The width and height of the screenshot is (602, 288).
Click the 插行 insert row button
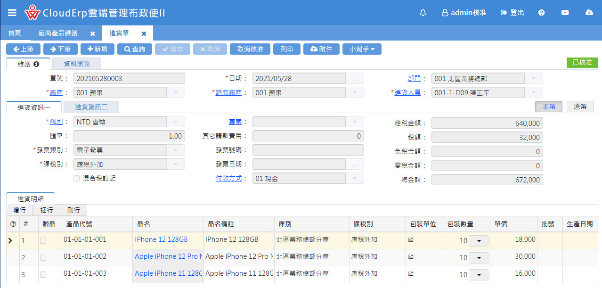[47, 210]
